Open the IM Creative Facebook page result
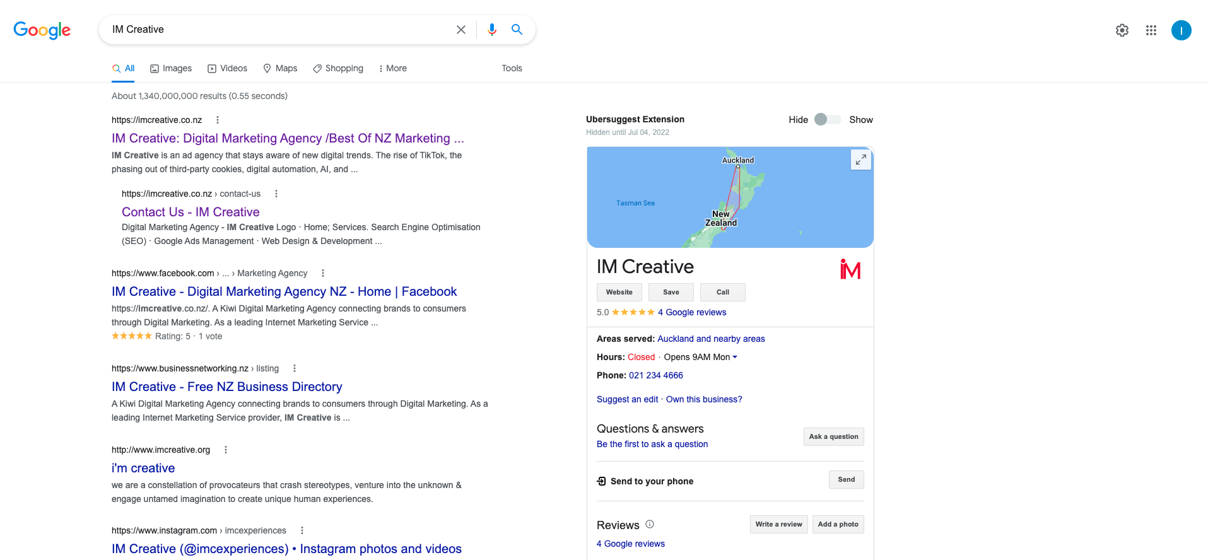The width and height of the screenshot is (1208, 560). point(284,291)
